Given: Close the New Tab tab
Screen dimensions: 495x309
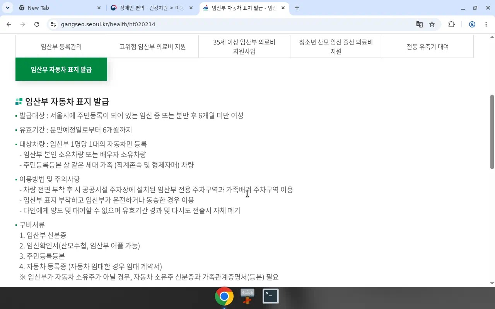Looking at the screenshot, I should tap(99, 8).
